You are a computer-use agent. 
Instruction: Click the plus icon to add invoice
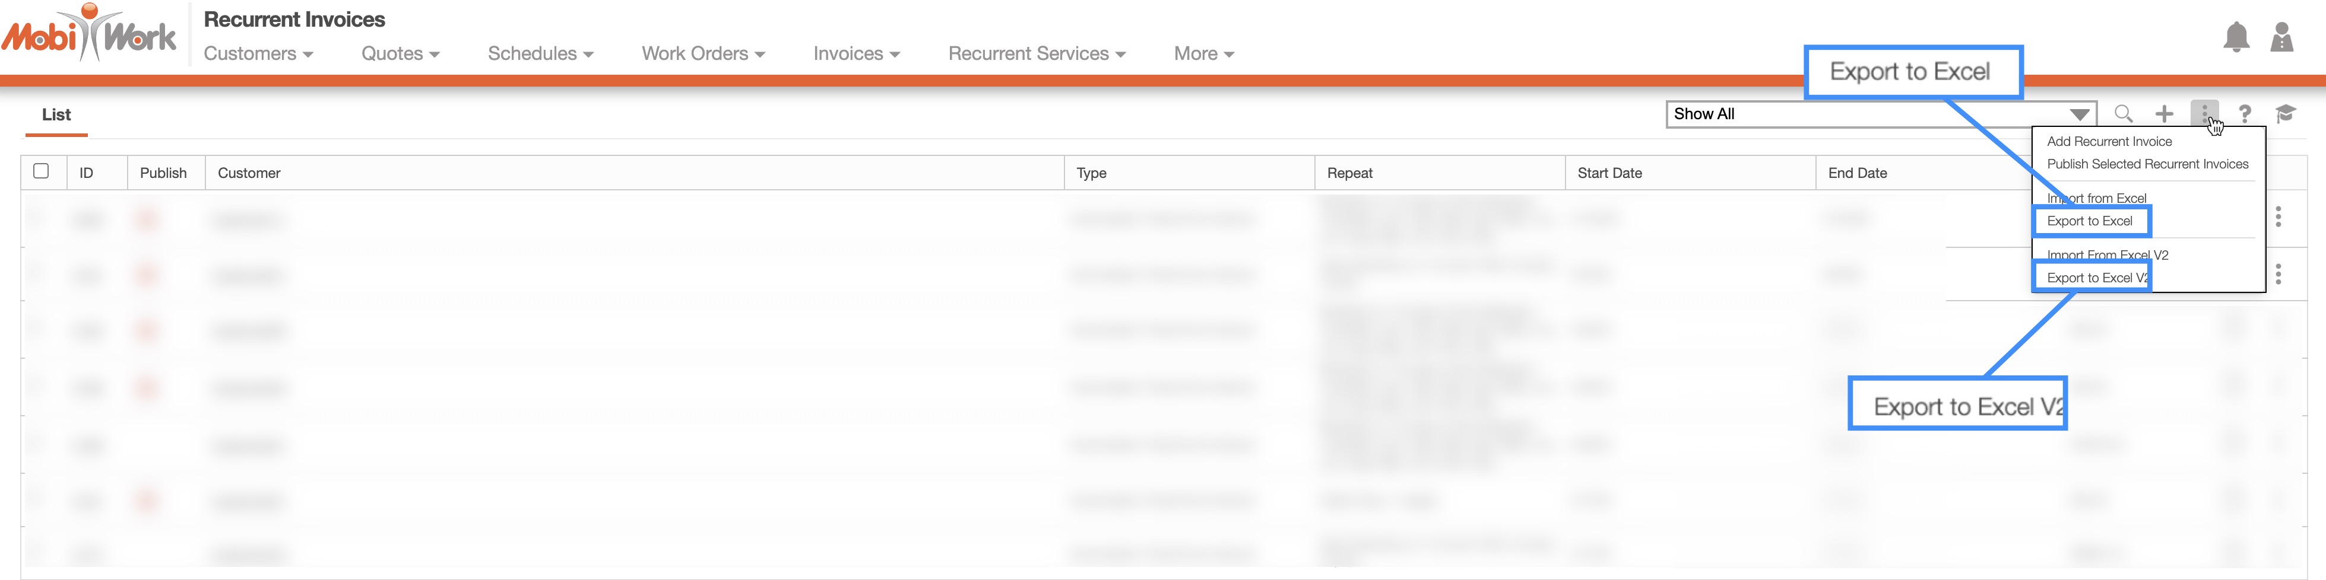pyautogui.click(x=2163, y=114)
